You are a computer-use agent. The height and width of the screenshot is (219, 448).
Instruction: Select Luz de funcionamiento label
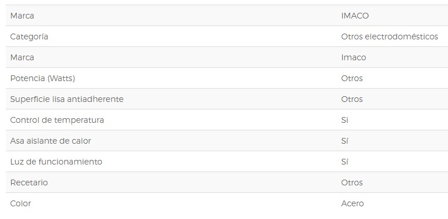pyautogui.click(x=56, y=162)
